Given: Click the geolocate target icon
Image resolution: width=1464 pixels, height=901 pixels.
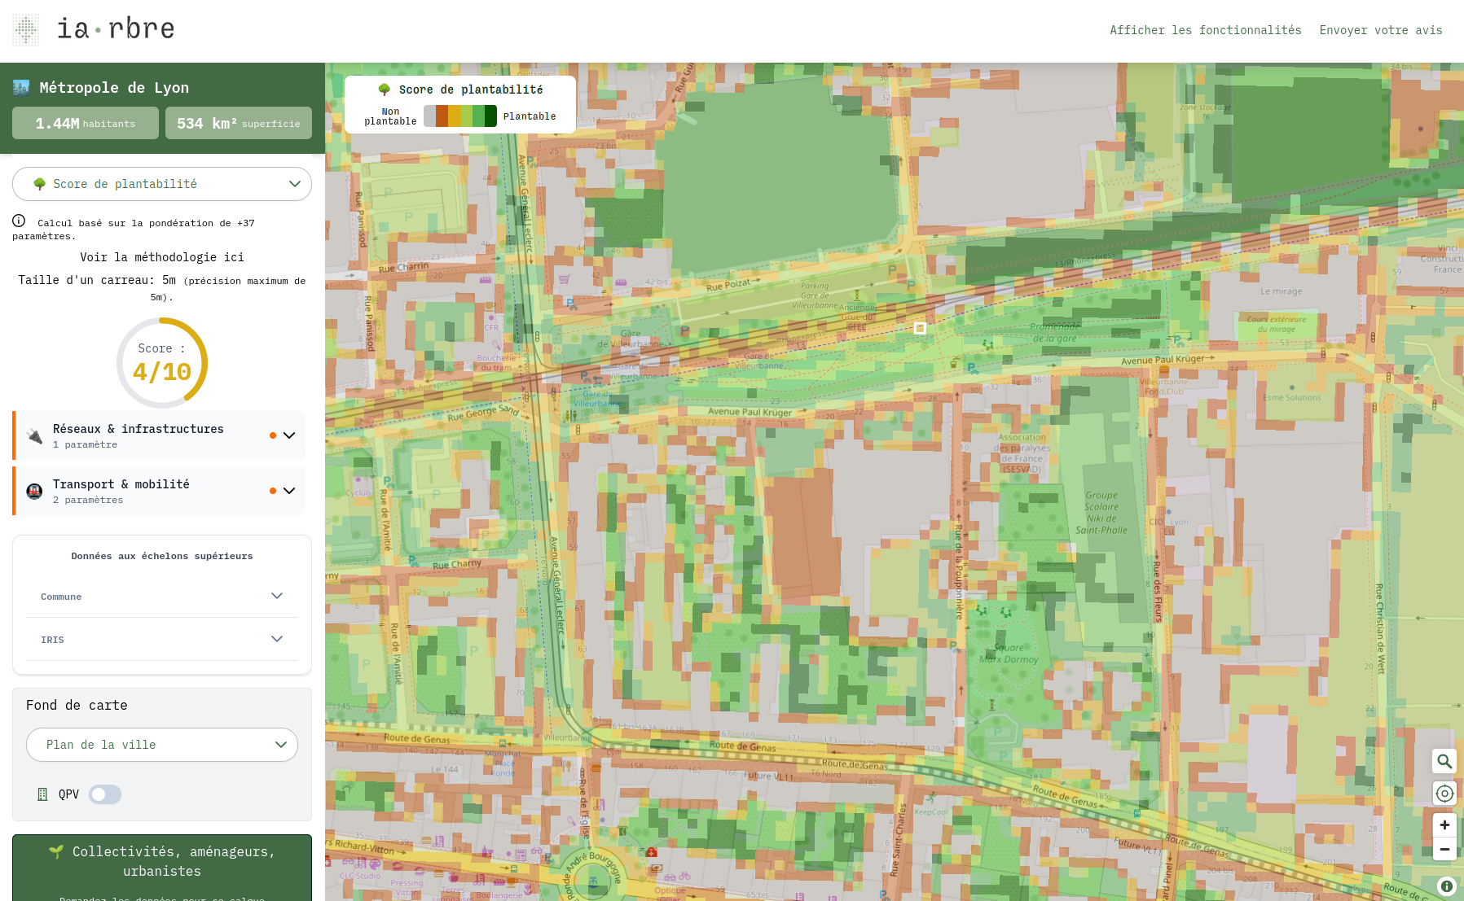Looking at the screenshot, I should 1444,793.
